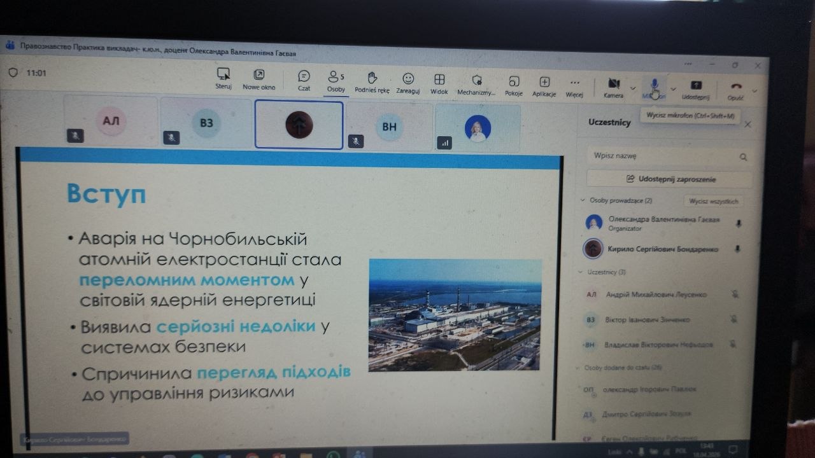Expand camera options arrow next to Kamera

(632, 88)
